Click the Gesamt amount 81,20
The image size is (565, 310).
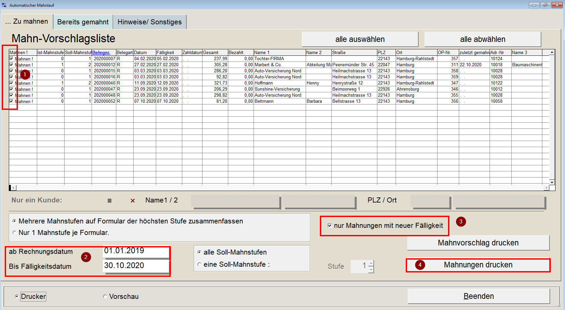coord(215,101)
